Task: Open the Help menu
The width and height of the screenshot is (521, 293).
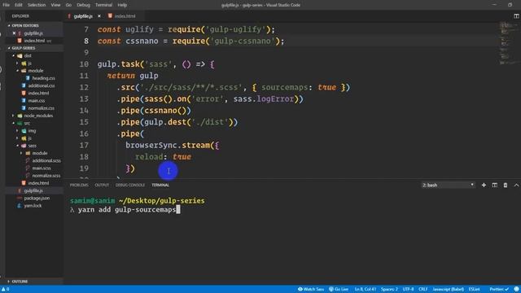Action: tap(122, 5)
